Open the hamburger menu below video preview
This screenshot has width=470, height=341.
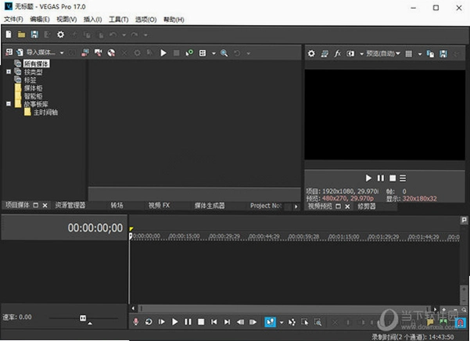pyautogui.click(x=403, y=178)
